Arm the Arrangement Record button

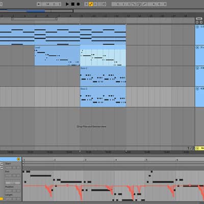[78, 4]
